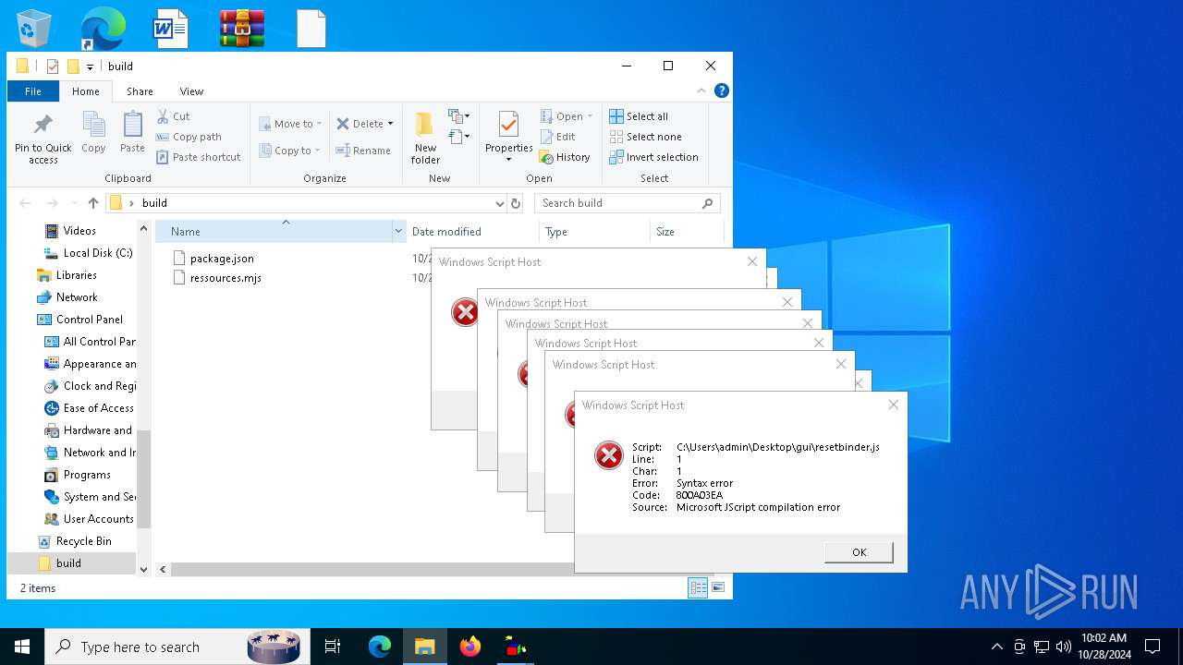Open the blank file icon on the desktop
Viewport: 1183px width, 665px height.
311,28
